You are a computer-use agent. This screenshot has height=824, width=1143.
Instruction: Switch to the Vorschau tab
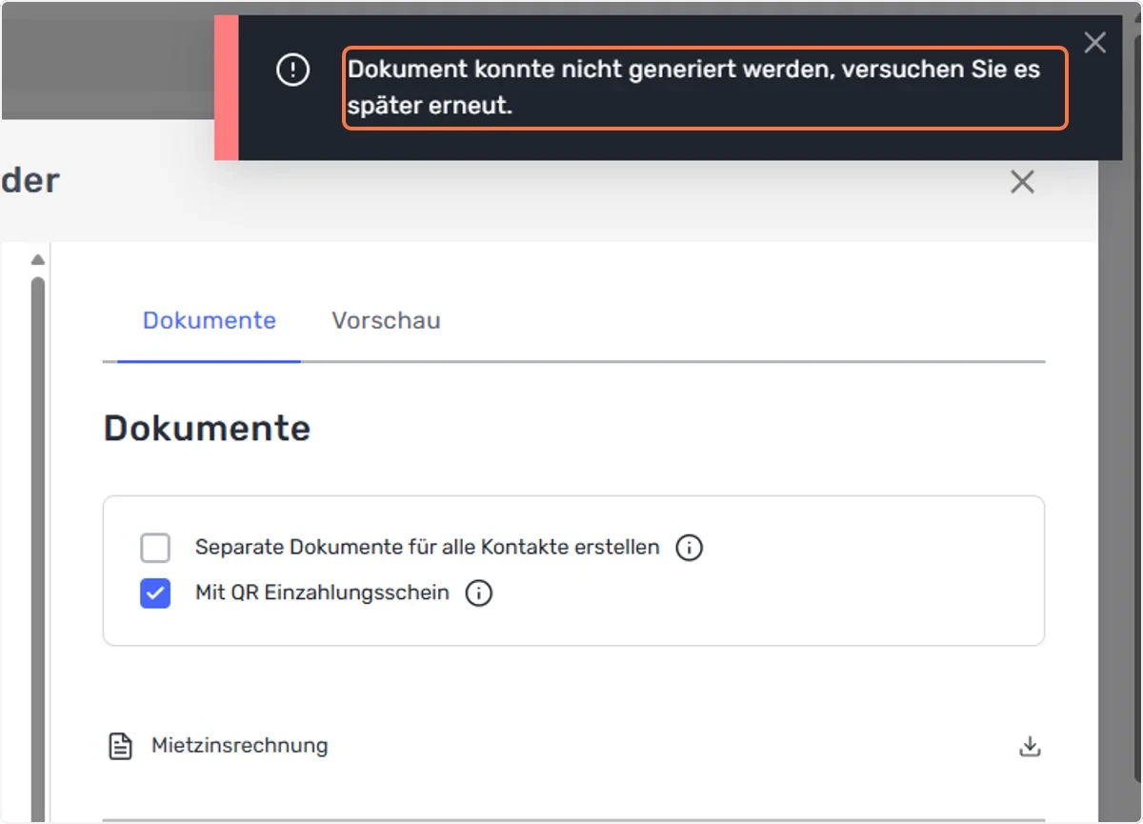386,320
